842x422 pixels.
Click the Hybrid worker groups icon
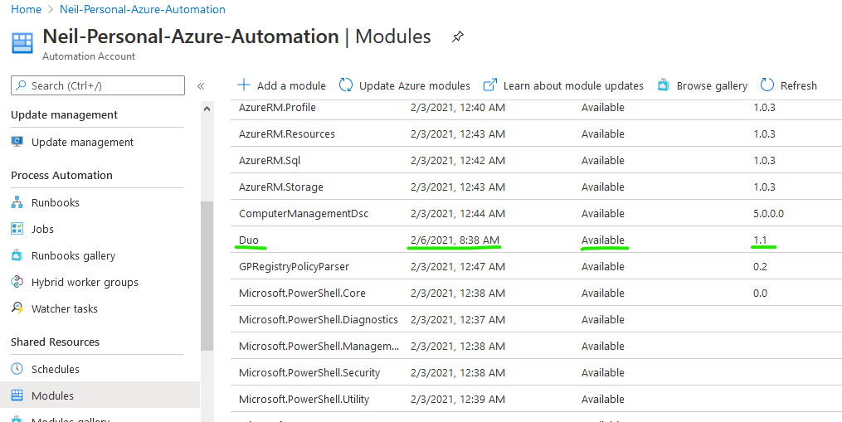(x=17, y=282)
